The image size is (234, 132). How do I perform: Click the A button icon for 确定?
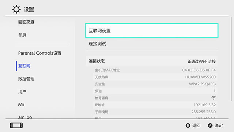pos(210,125)
